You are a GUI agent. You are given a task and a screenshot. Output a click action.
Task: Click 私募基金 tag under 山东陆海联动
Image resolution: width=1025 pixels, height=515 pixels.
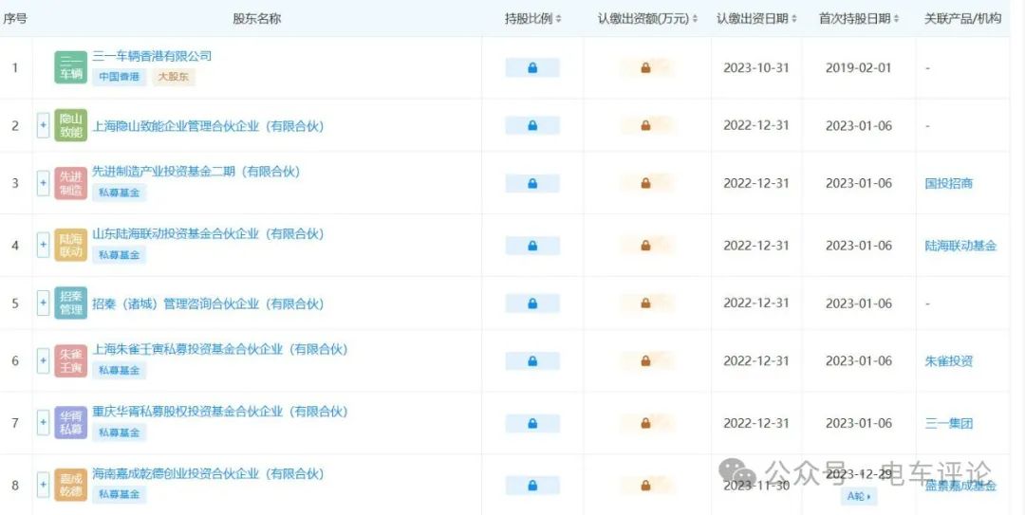tap(119, 255)
